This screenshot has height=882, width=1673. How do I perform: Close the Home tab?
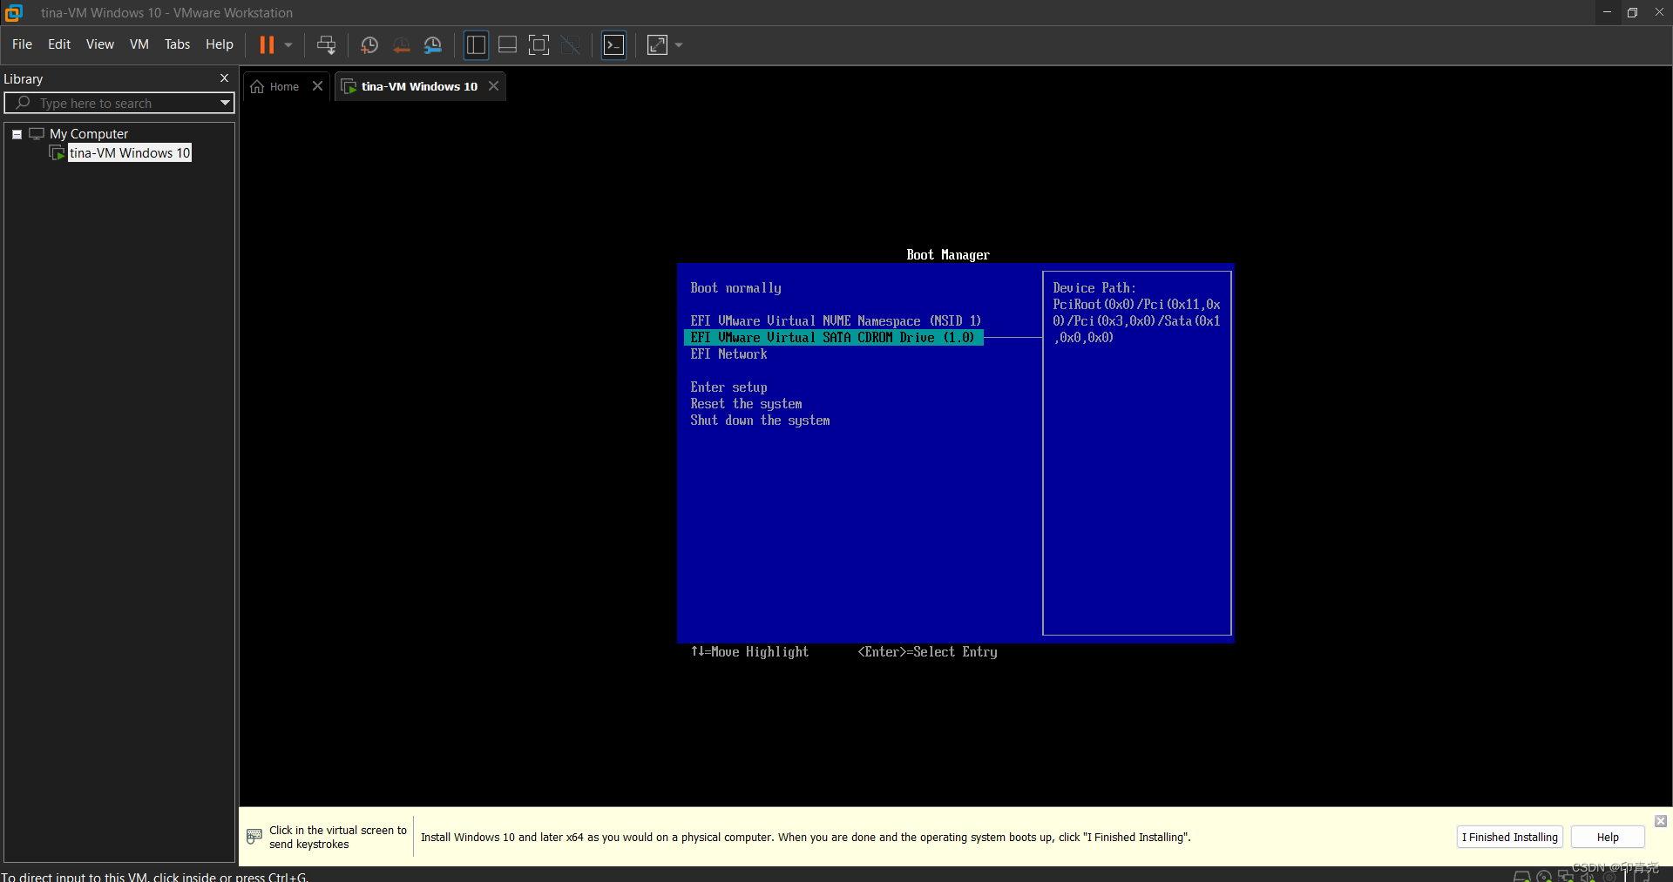[317, 86]
